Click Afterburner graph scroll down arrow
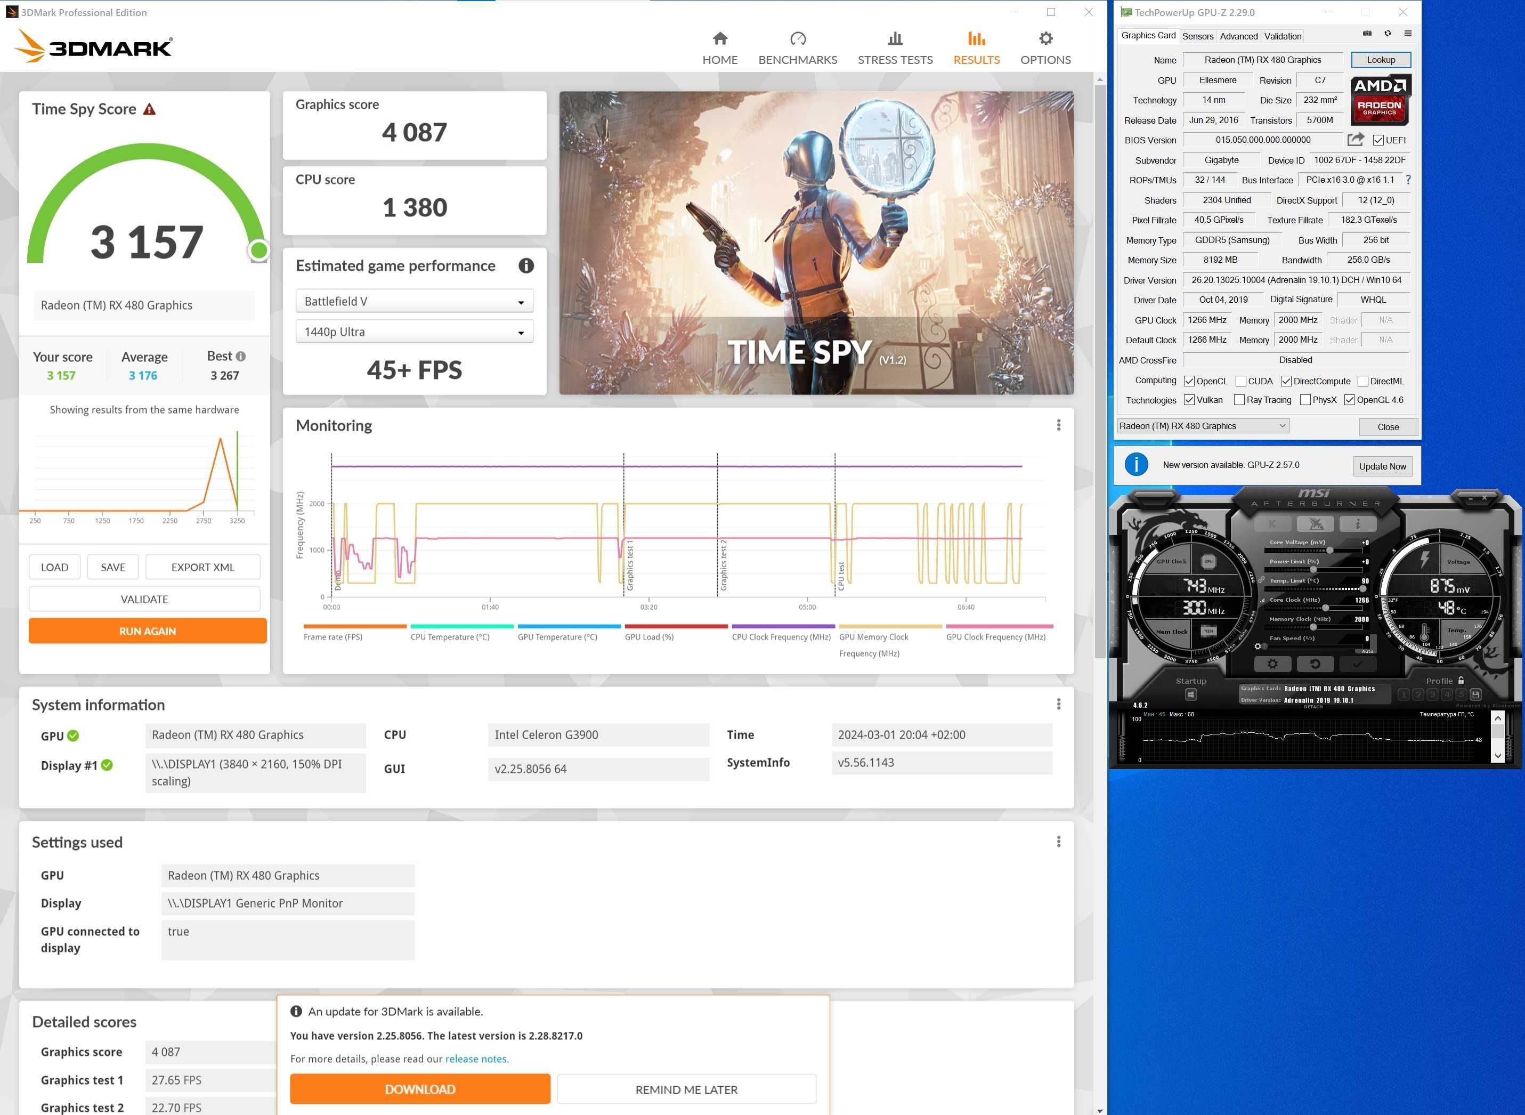 click(1497, 756)
